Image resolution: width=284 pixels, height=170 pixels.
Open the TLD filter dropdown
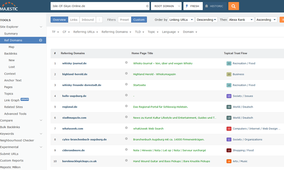[x=139, y=32]
